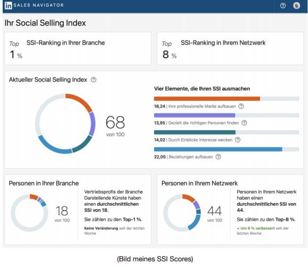Click help icon next to Einblicke Interesse wecken

coord(238,140)
